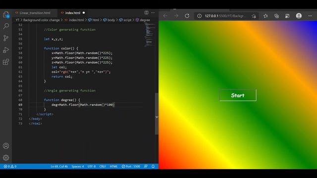Click the 'YT' breadcrumb item
This screenshot has height=178, width=317.
[x=18, y=20]
